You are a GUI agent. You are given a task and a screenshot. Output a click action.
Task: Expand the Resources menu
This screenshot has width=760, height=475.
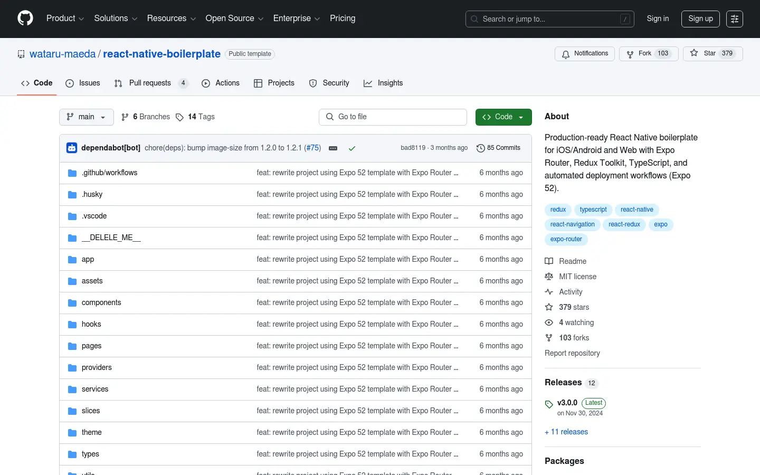[x=172, y=18]
